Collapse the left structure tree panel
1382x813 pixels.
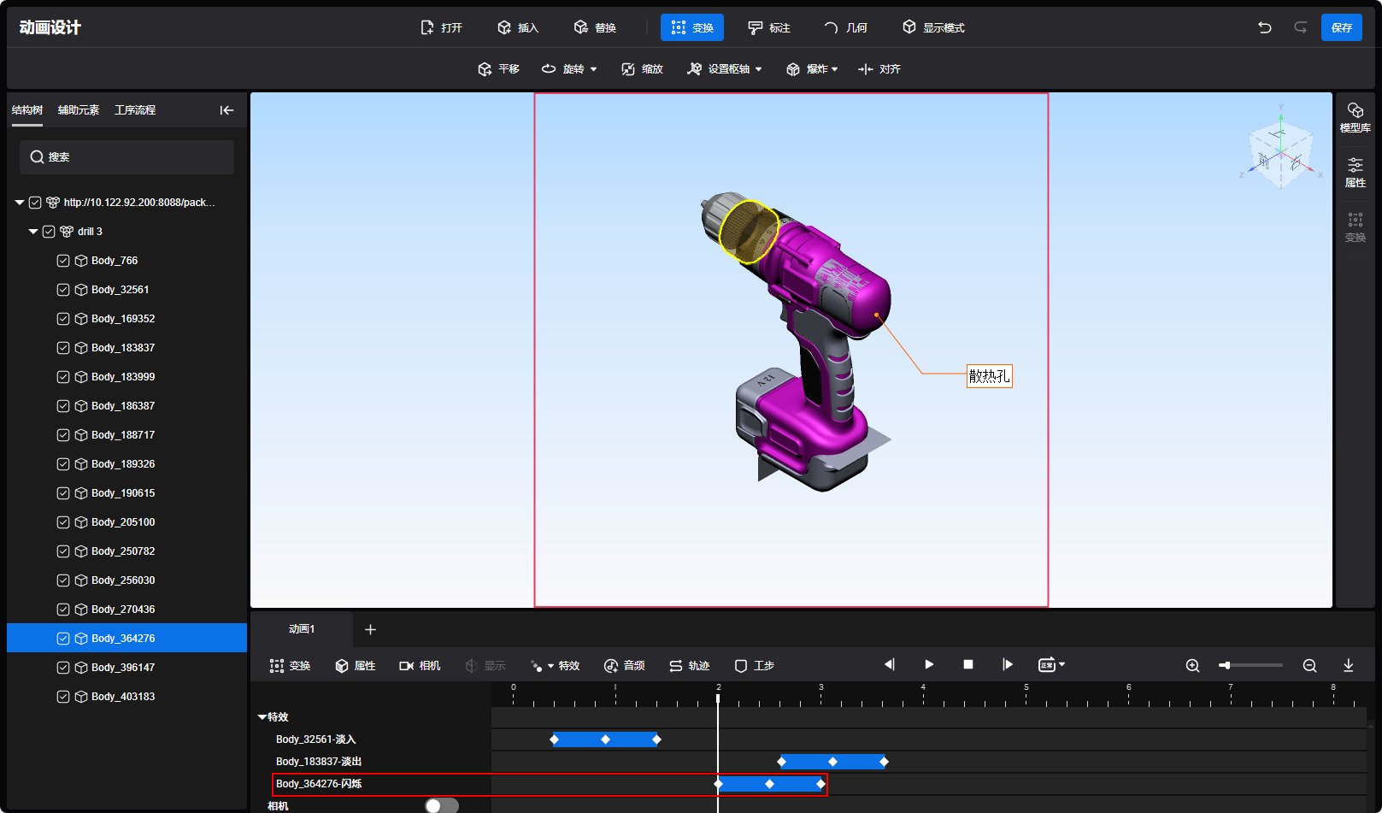226,110
